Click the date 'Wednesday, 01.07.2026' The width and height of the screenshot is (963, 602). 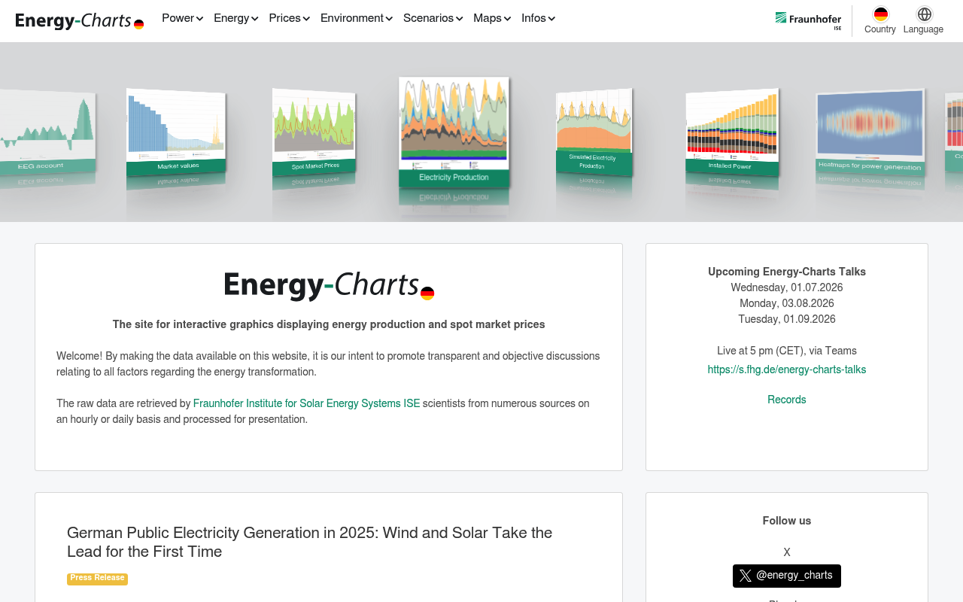point(787,287)
